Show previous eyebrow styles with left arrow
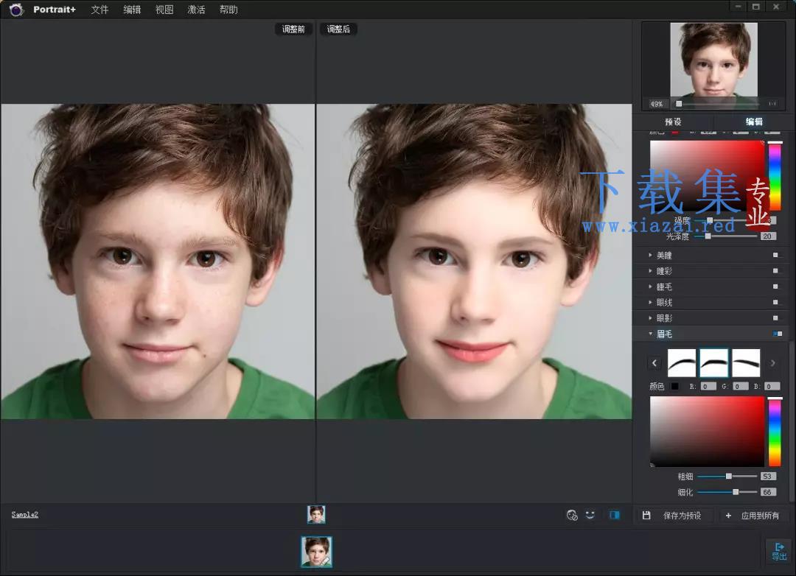The image size is (796, 576). click(x=654, y=363)
